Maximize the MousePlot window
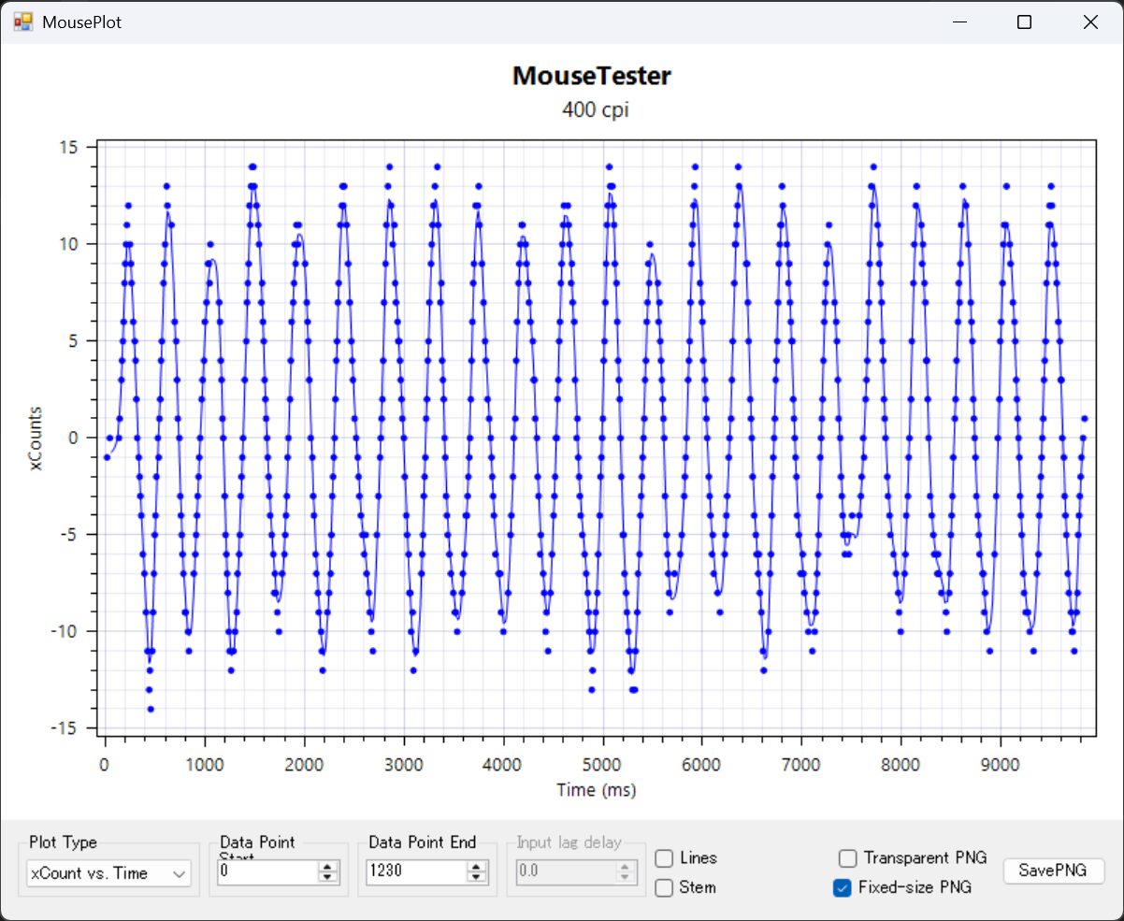 (1024, 22)
